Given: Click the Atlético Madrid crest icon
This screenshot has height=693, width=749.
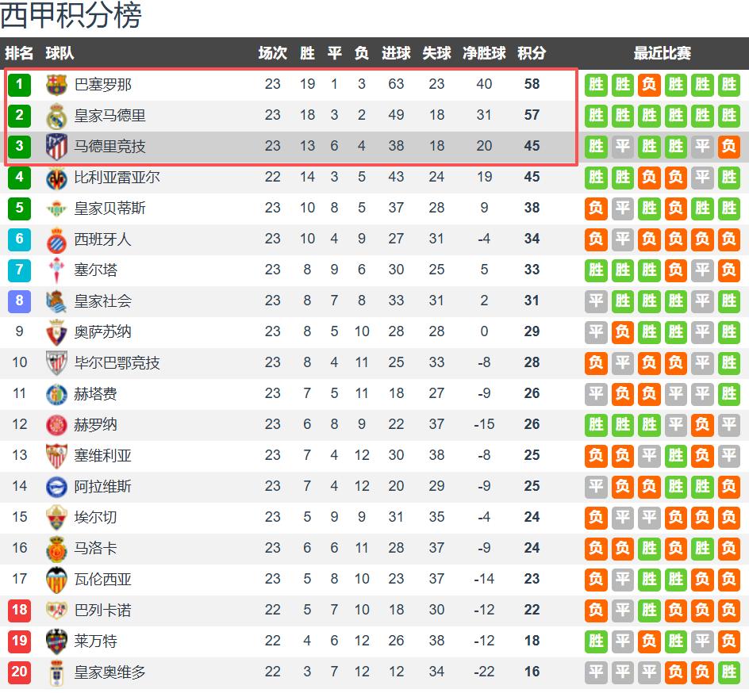Looking at the screenshot, I should (56, 147).
